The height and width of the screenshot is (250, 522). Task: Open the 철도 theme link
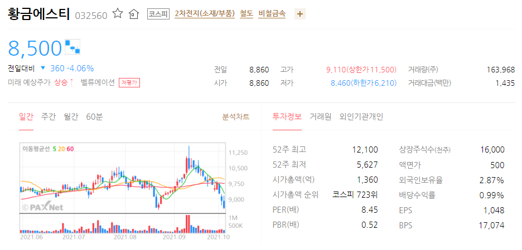tap(246, 13)
